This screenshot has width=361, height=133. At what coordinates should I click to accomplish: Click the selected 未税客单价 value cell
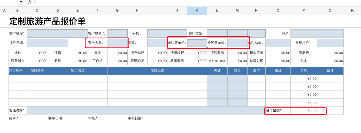[x=197, y=43]
